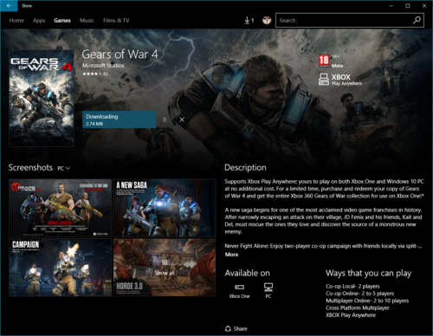Click the XBOX Play Anywhere label near rating

tap(346, 80)
